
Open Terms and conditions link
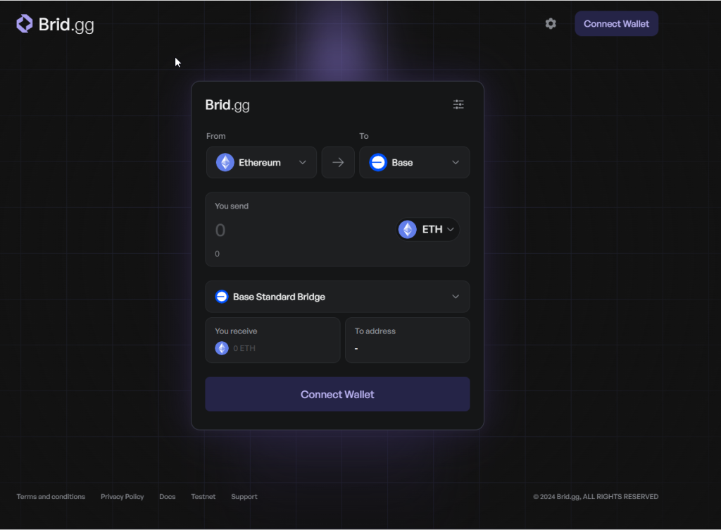click(x=51, y=497)
